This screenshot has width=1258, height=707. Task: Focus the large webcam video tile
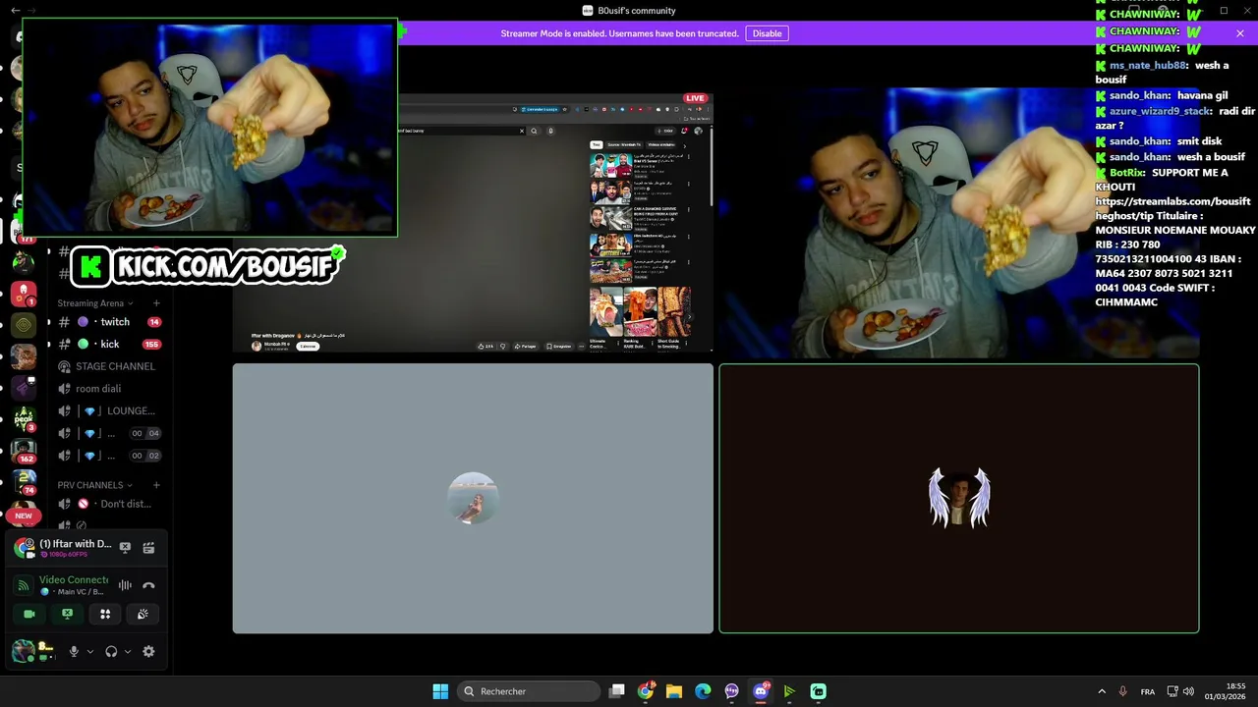coord(959,223)
